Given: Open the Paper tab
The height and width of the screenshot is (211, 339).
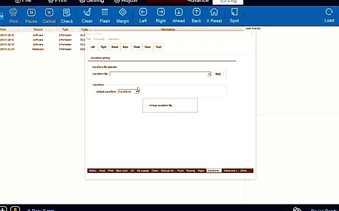Looking at the screenshot, I should click(201, 171).
